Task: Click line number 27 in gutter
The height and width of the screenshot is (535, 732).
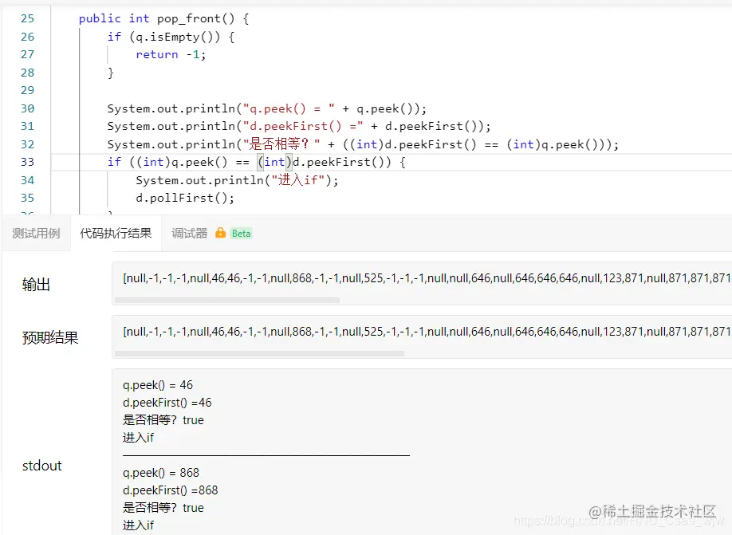Action: point(28,54)
